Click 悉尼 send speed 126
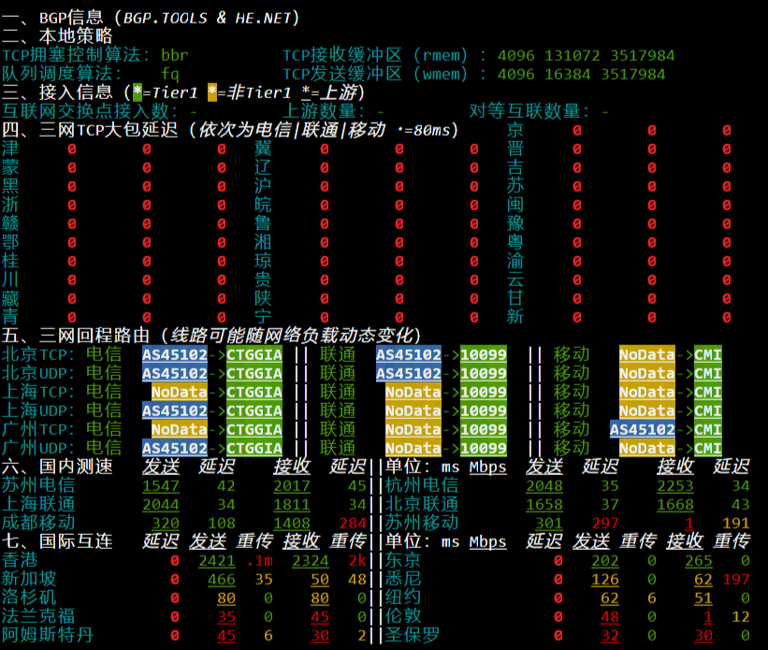Screen dimensions: 768x650 pyautogui.click(x=605, y=580)
